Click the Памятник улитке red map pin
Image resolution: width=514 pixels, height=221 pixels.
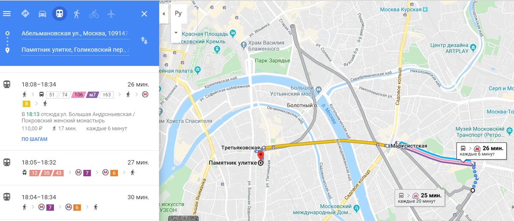[x=260, y=155]
